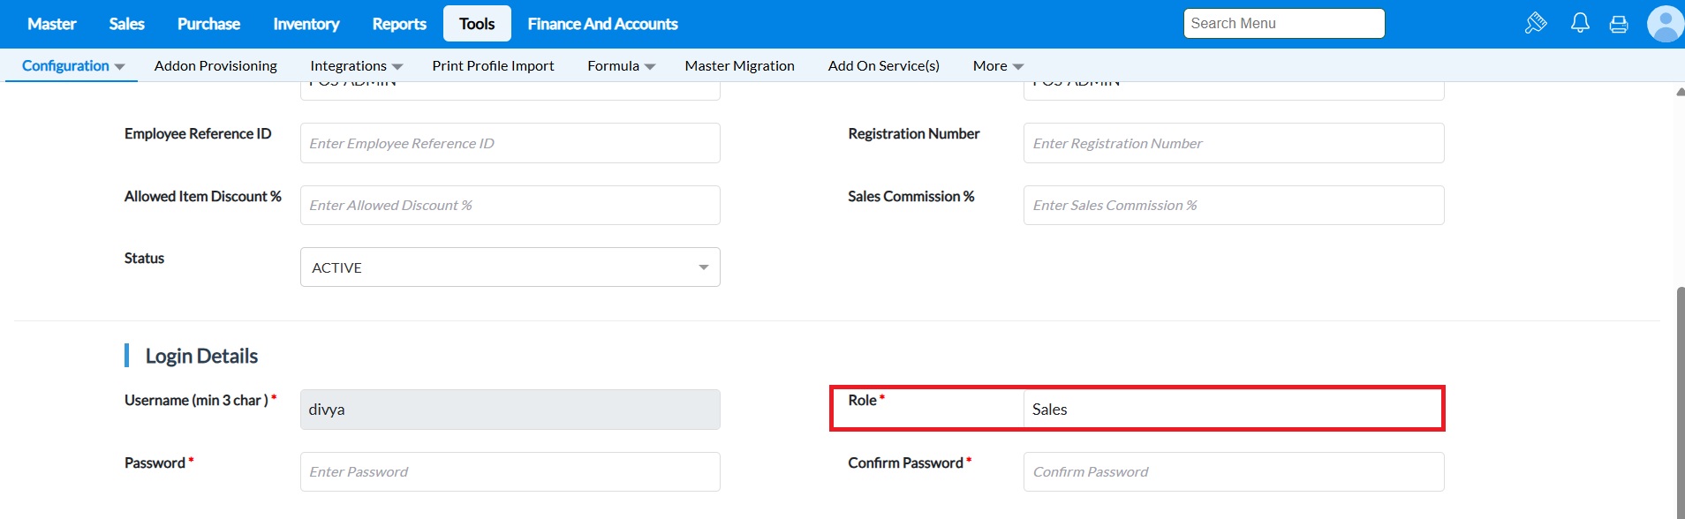Click the paintbrush theme icon

click(x=1536, y=23)
